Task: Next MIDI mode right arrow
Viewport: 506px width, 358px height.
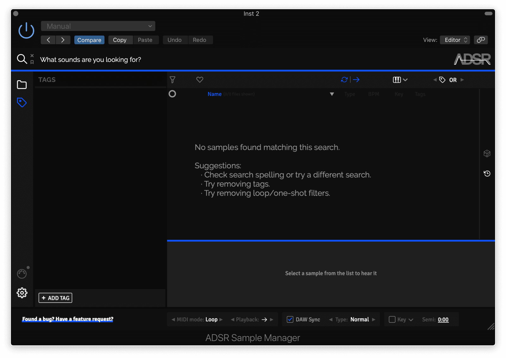Action: (221, 319)
